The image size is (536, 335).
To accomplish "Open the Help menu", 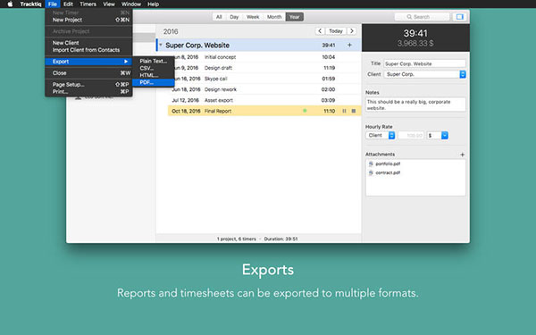I will tap(153, 4).
